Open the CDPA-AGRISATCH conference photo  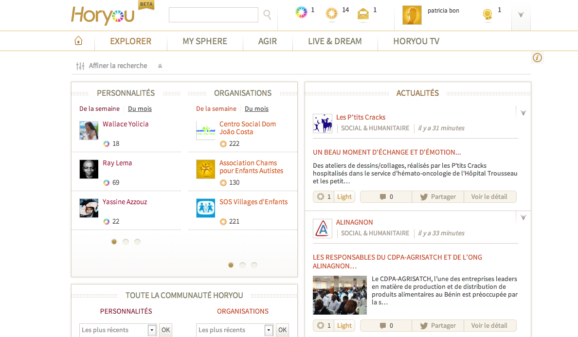click(340, 295)
